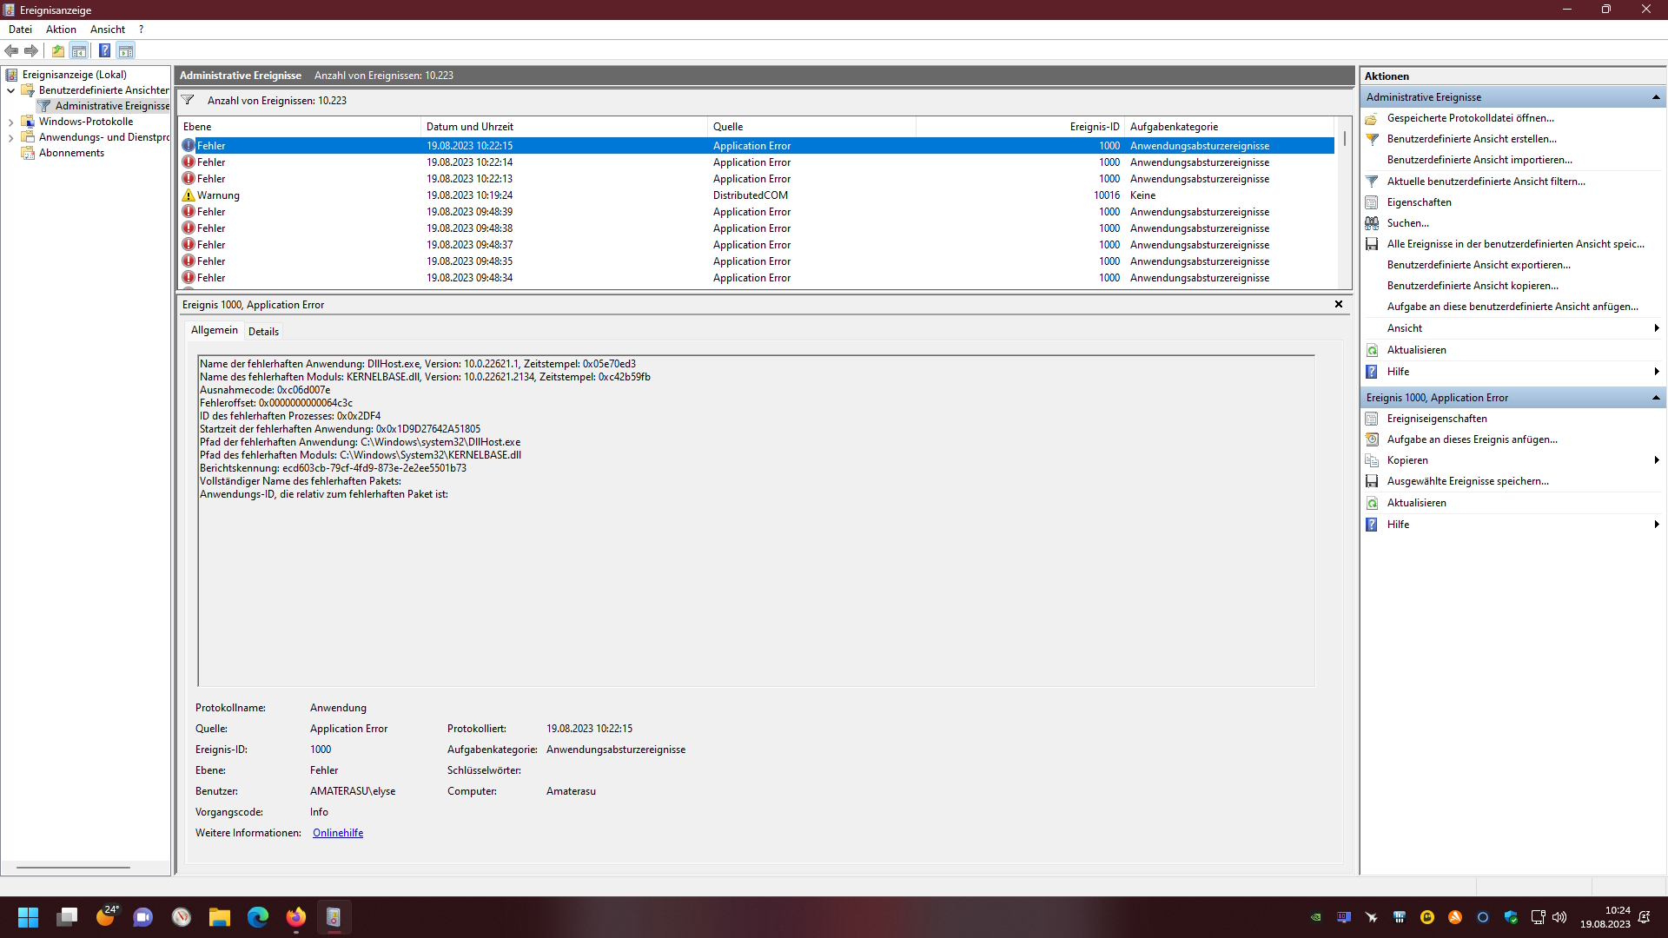This screenshot has height=938, width=1668.
Task: Click the blue help toolbar icon
Action: click(104, 50)
